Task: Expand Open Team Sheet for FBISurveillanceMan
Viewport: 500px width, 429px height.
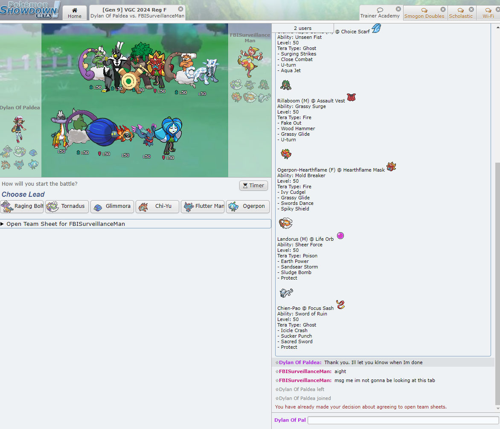Action: pos(136,224)
